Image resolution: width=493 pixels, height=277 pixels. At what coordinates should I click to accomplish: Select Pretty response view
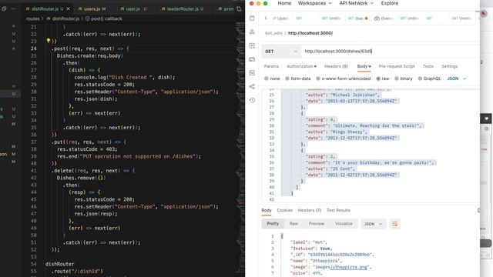point(273,224)
